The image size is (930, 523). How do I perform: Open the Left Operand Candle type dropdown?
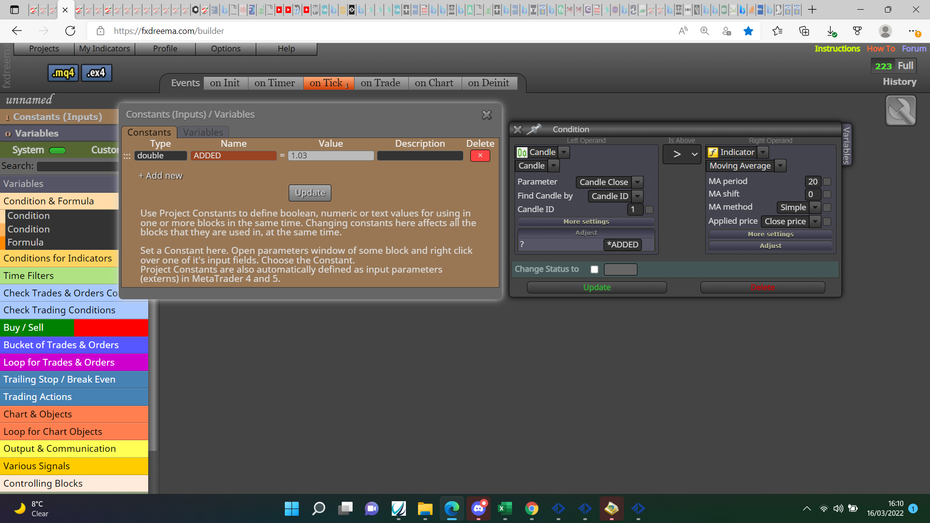click(564, 152)
